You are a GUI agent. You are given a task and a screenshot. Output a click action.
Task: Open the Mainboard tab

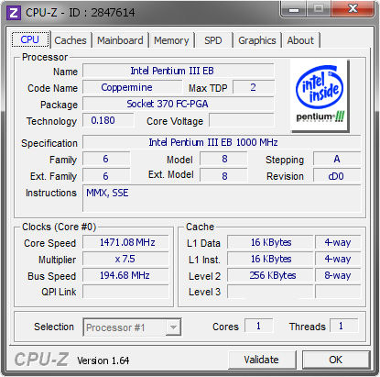coord(120,40)
